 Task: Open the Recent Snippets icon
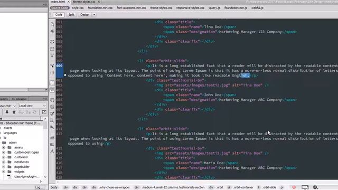coord(52,121)
